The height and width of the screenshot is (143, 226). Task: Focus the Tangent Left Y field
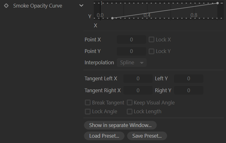pyautogui.click(x=188, y=78)
